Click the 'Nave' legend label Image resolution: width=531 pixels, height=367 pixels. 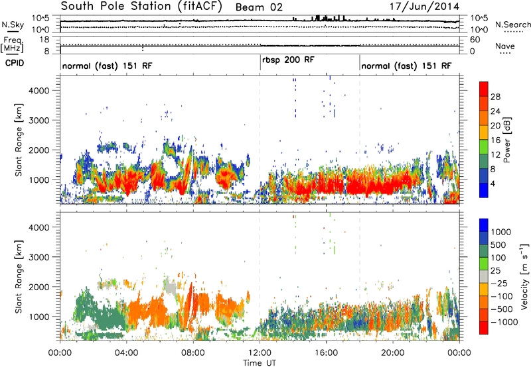(505, 46)
